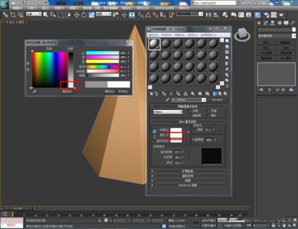Open Select by Name from main toolbar

[52, 15]
